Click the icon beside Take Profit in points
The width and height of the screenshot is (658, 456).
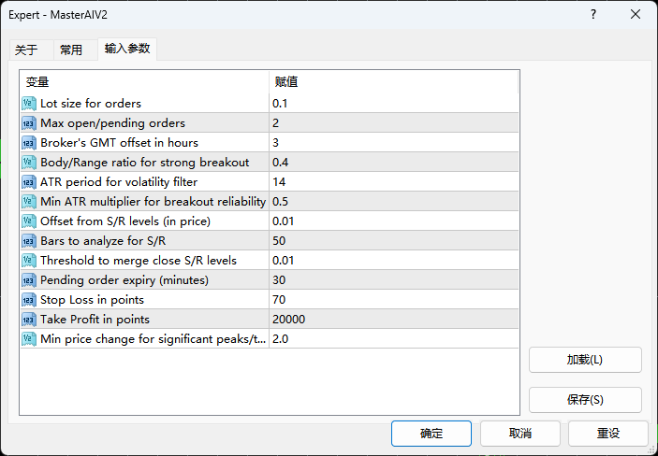click(x=28, y=319)
